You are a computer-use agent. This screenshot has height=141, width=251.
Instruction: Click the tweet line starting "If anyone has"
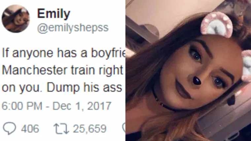pyautogui.click(x=63, y=53)
